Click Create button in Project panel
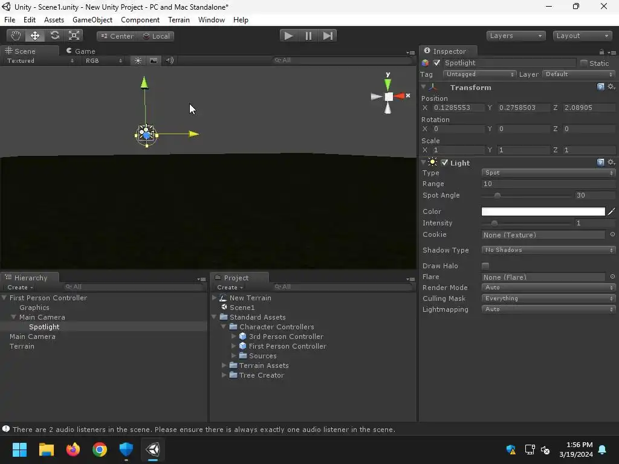The width and height of the screenshot is (619, 464). point(229,287)
